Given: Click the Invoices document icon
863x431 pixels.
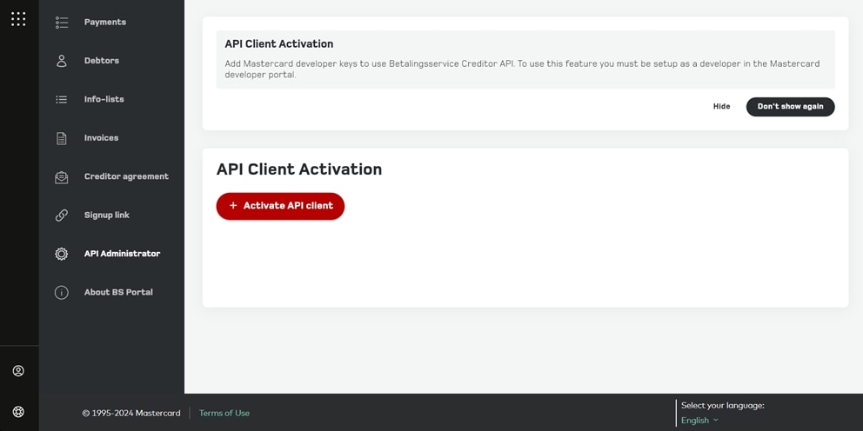Looking at the screenshot, I should [x=62, y=138].
